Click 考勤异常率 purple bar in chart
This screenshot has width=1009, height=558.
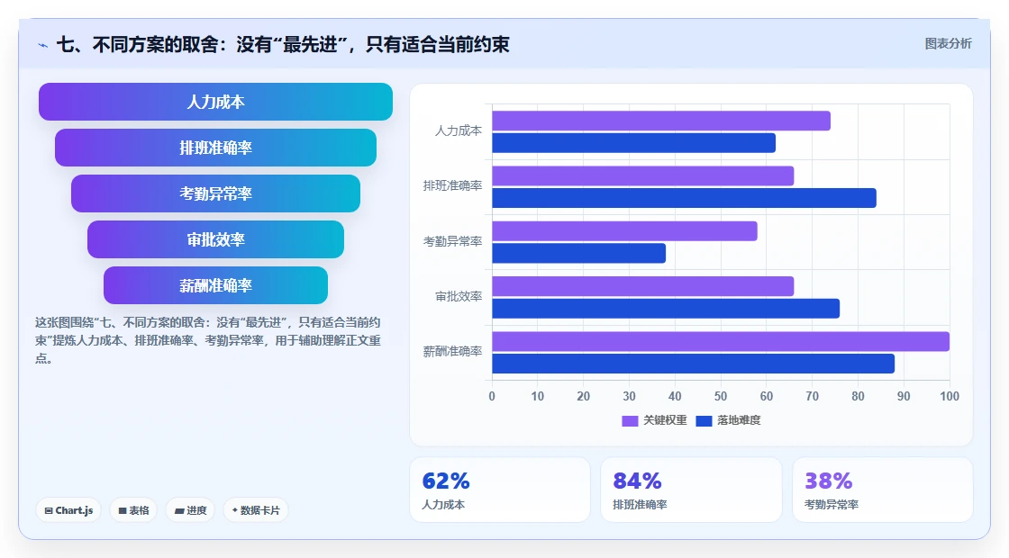625,231
